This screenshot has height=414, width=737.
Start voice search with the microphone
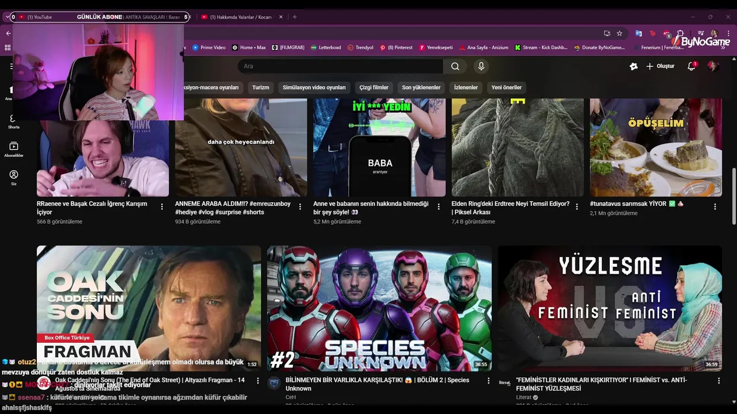pyautogui.click(x=481, y=66)
